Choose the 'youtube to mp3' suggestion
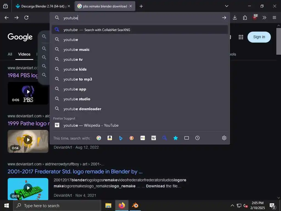The height and width of the screenshot is (211, 281). pos(140,79)
